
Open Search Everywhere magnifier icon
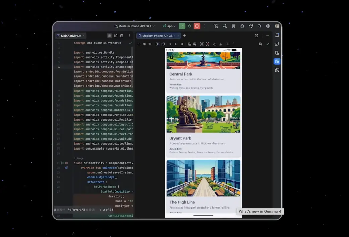click(x=259, y=26)
